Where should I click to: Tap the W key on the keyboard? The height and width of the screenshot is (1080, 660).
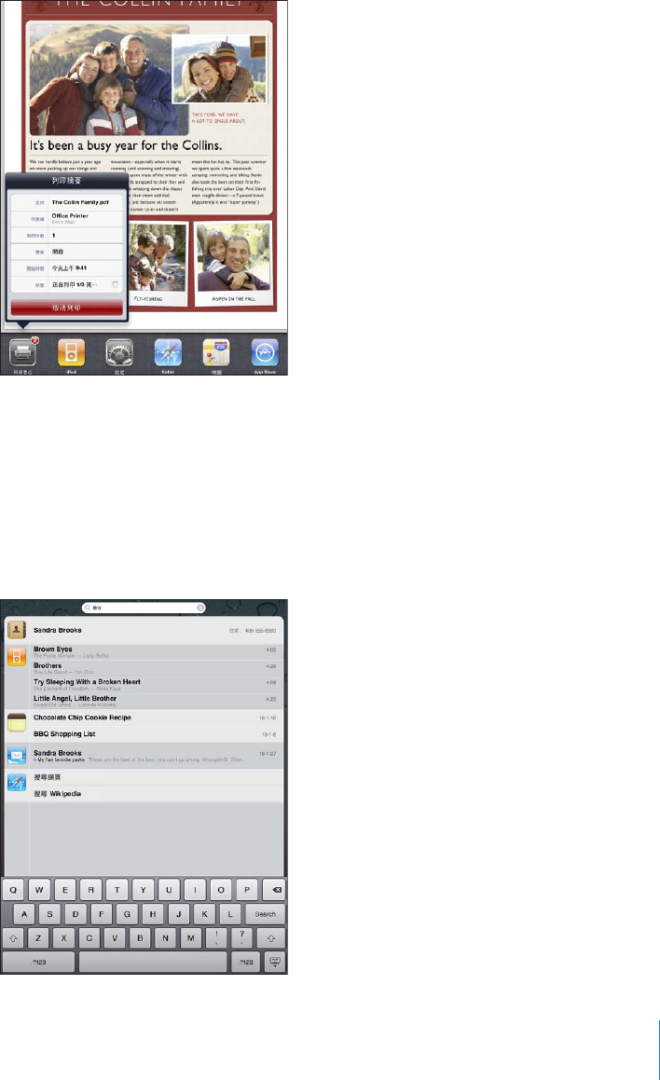(x=39, y=890)
